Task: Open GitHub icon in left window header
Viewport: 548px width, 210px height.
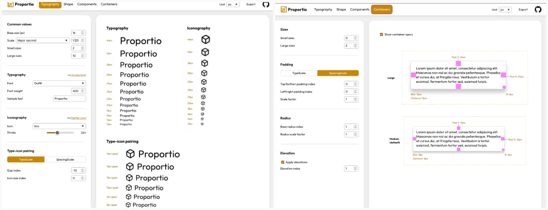Action: (266, 4)
